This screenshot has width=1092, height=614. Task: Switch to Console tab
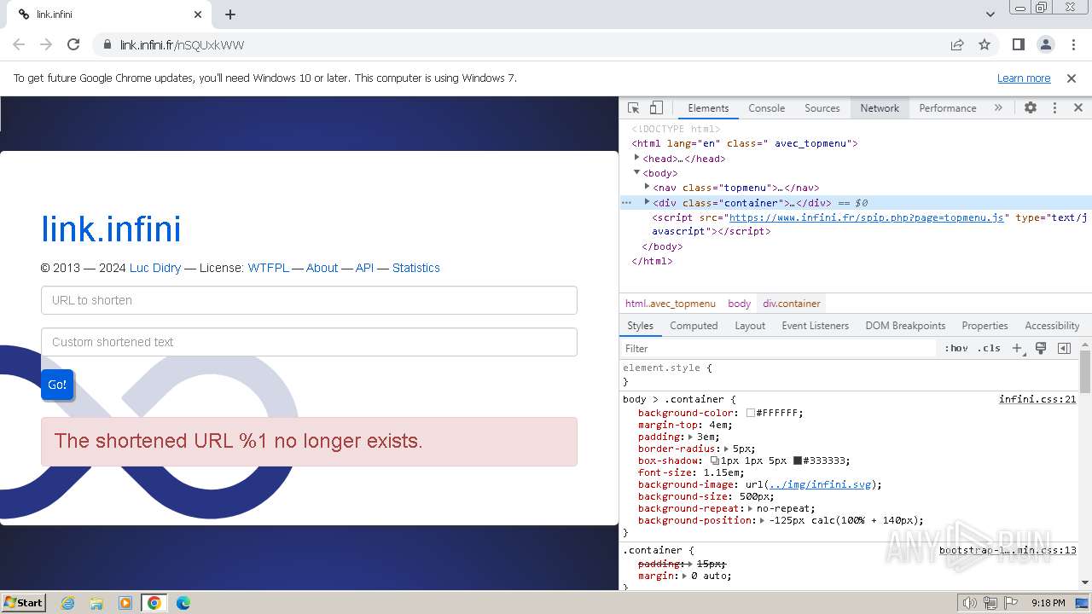766,108
